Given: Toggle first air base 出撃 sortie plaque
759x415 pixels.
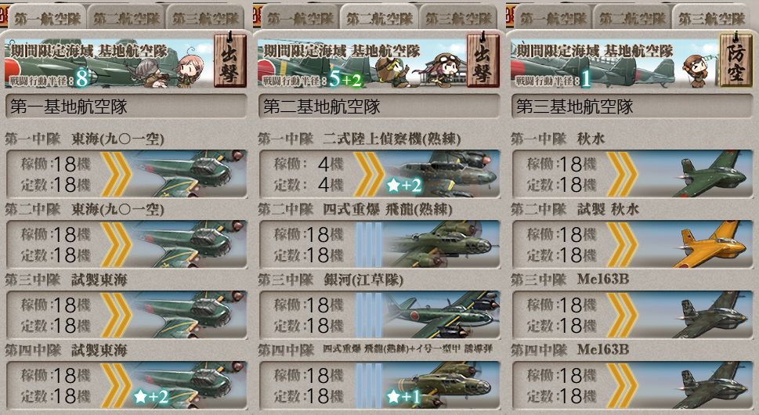Looking at the screenshot, I should coord(230,59).
